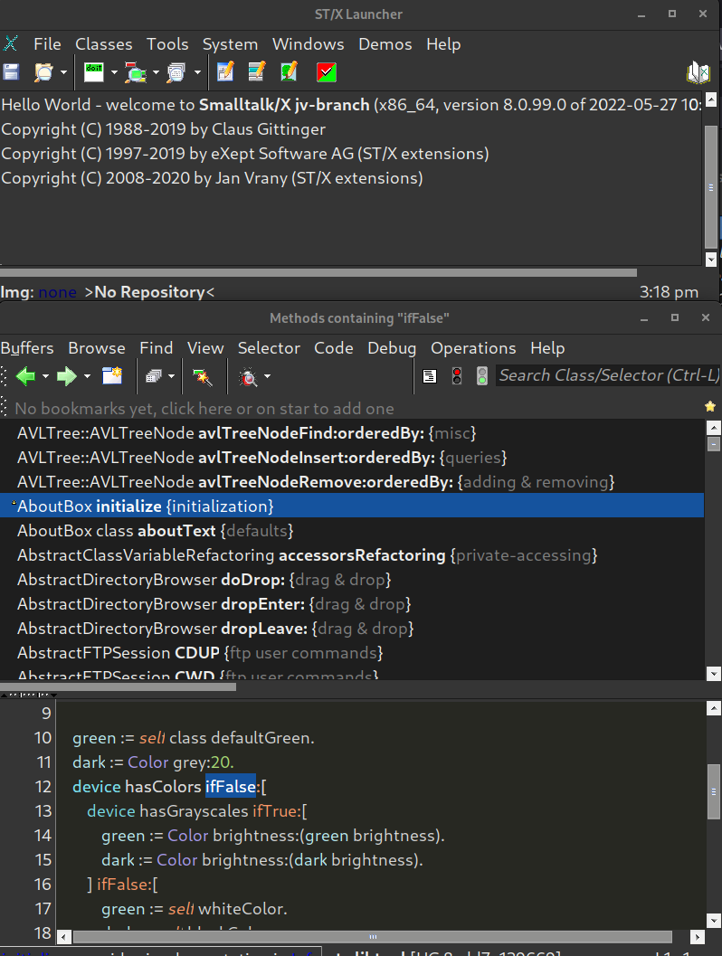Open the Buffers menu in browser window
The height and width of the screenshot is (956, 722).
[x=27, y=347]
